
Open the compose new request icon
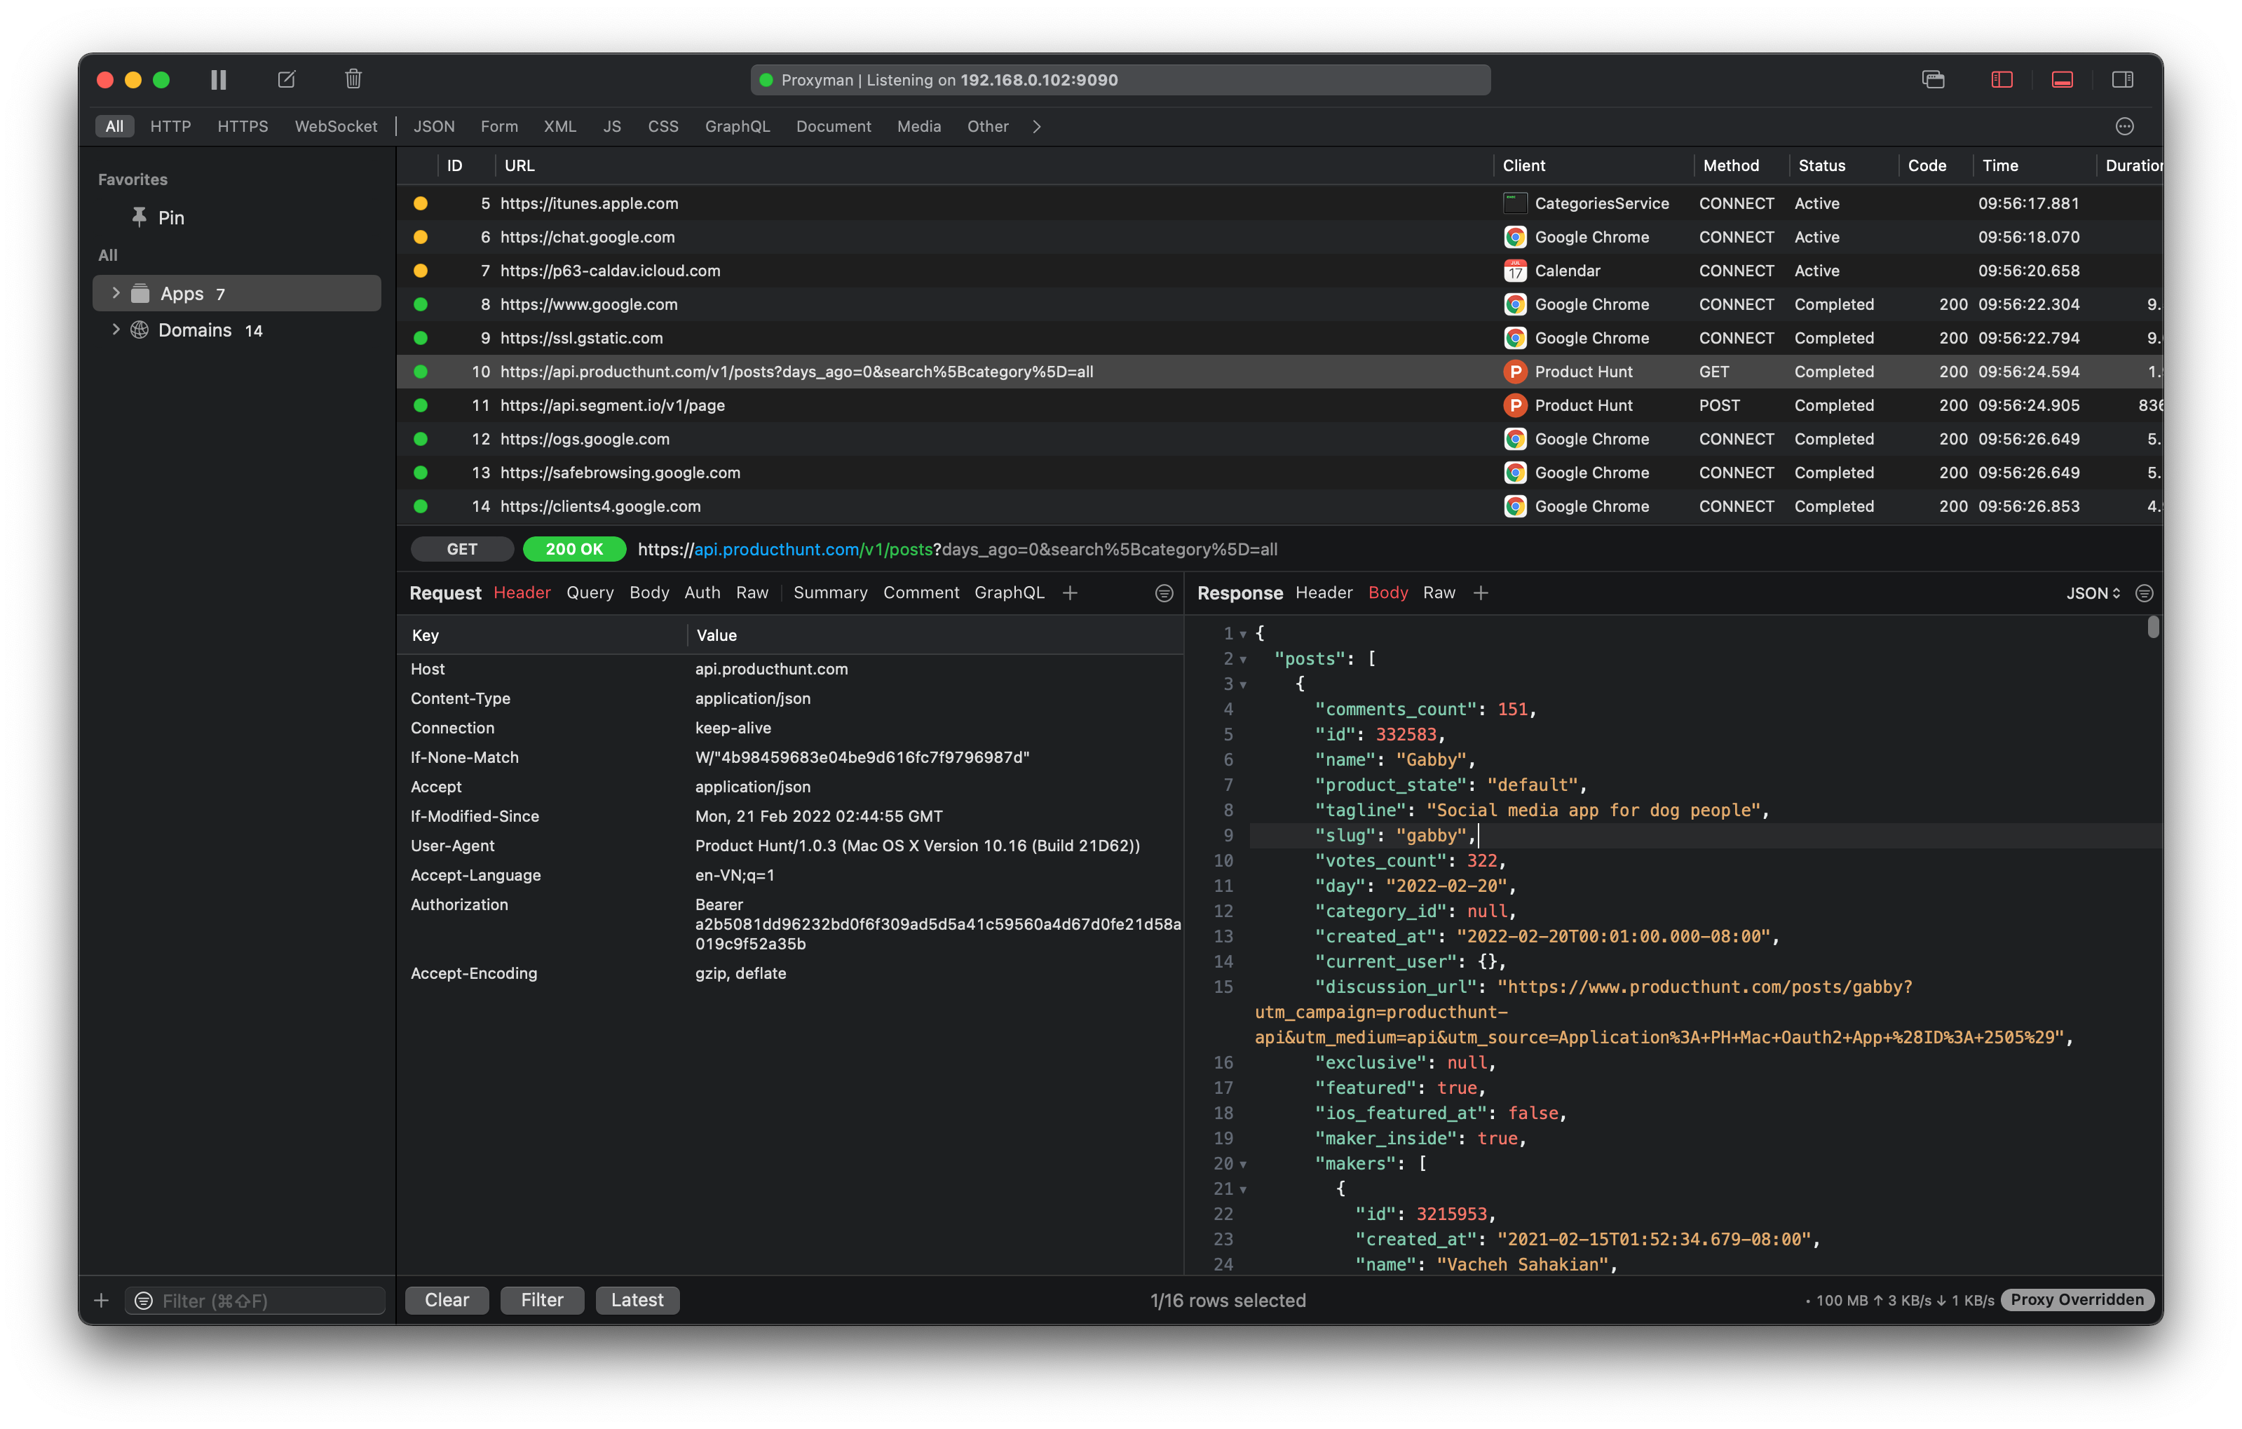(286, 79)
